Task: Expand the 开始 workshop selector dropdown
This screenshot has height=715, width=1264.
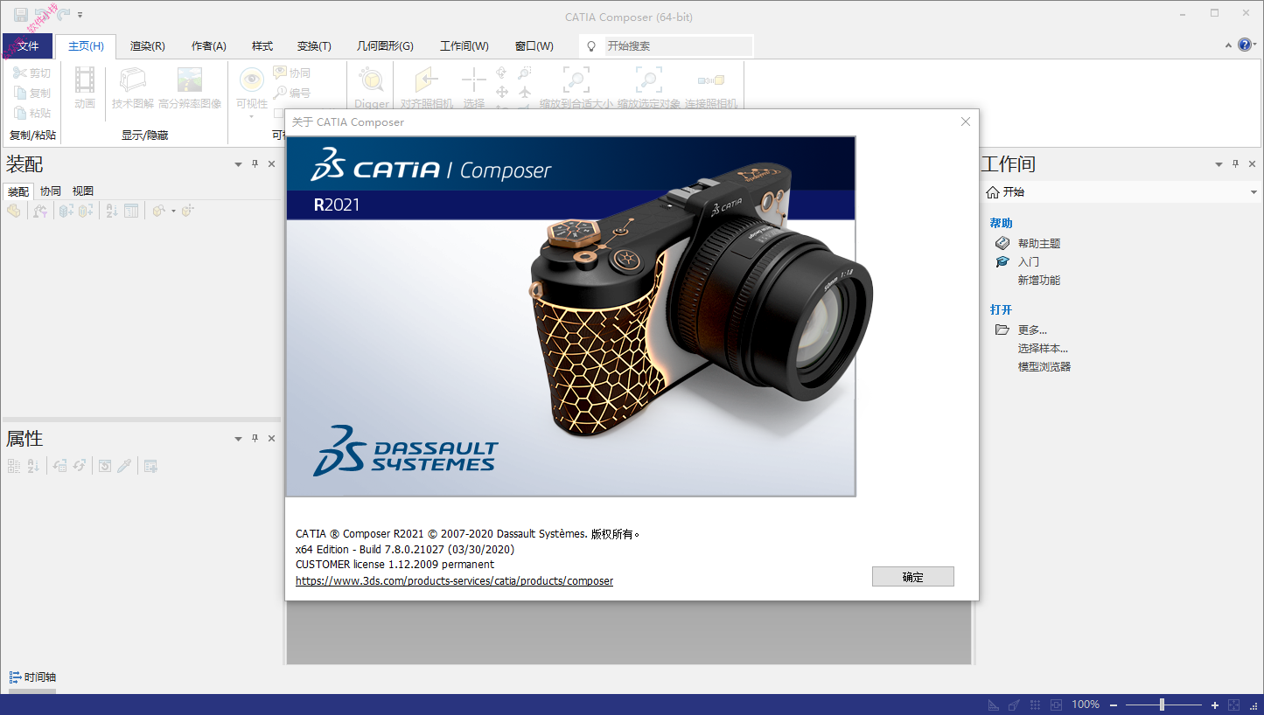Action: point(1254,192)
